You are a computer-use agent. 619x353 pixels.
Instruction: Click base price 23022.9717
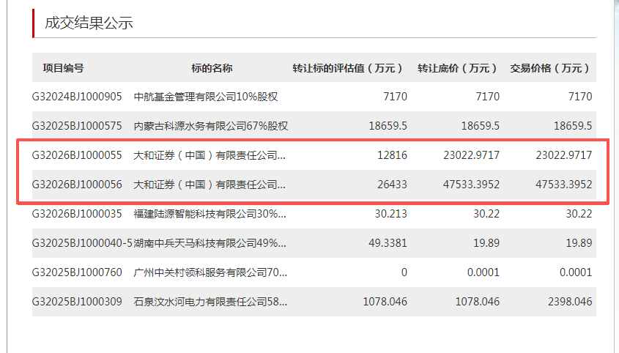(471, 155)
